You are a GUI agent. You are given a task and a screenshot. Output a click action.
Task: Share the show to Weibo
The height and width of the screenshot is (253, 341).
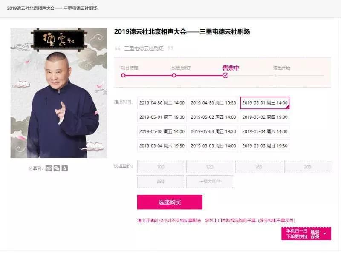coord(49,168)
